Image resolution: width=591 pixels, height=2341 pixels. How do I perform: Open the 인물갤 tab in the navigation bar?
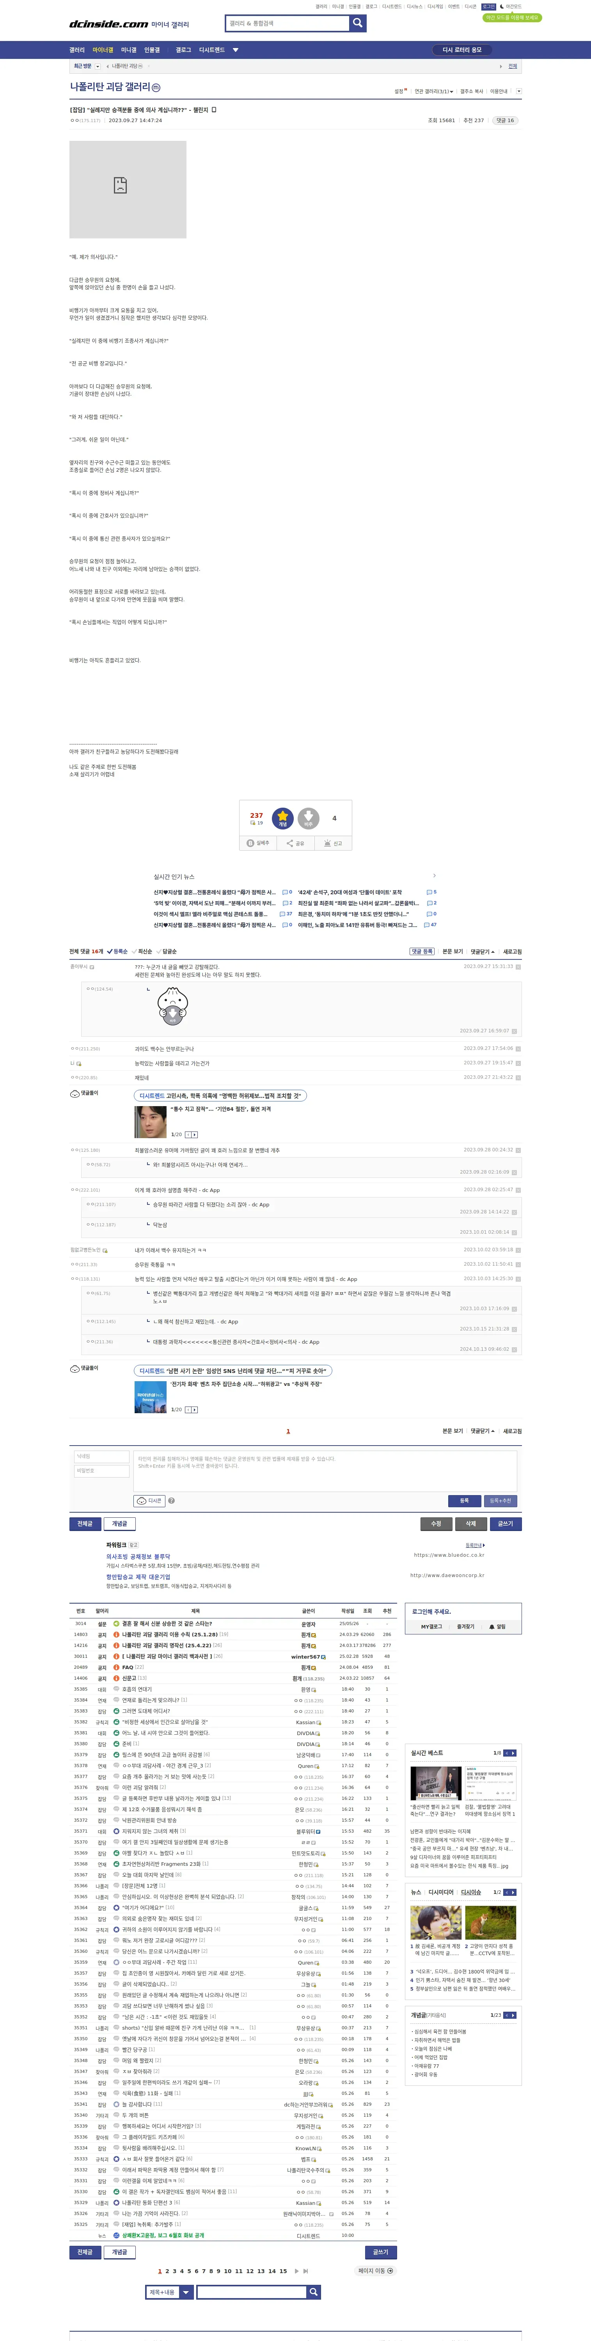(x=152, y=50)
